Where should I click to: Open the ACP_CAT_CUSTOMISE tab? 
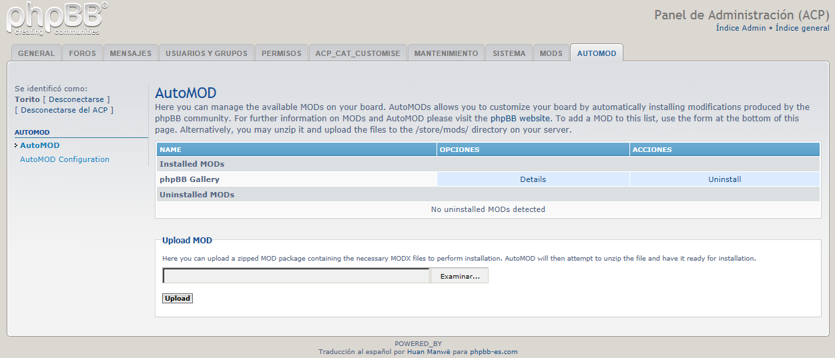(x=358, y=53)
